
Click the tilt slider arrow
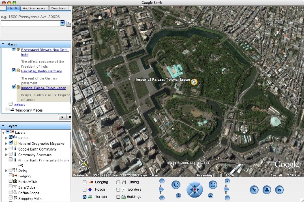click(x=227, y=189)
